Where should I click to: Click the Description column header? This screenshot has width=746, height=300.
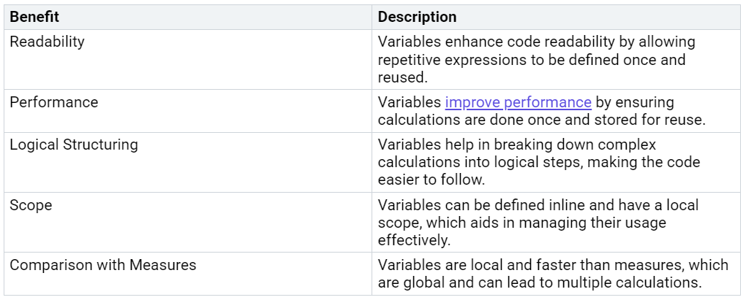tap(417, 17)
